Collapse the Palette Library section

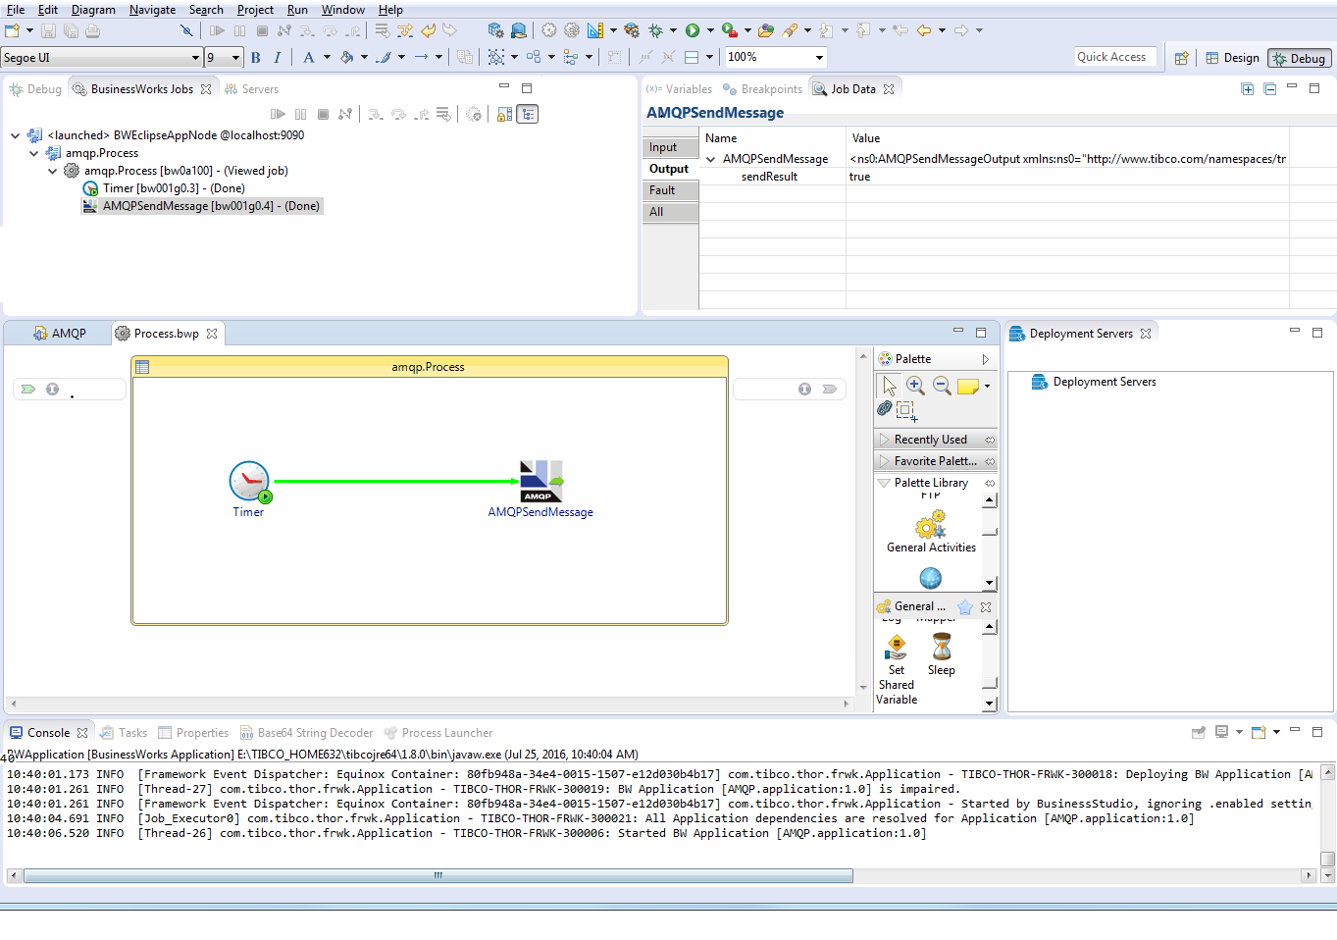pos(935,483)
